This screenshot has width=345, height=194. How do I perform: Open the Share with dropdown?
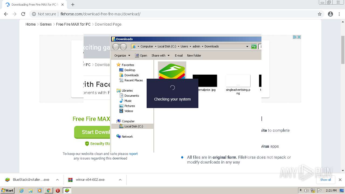pos(161,56)
